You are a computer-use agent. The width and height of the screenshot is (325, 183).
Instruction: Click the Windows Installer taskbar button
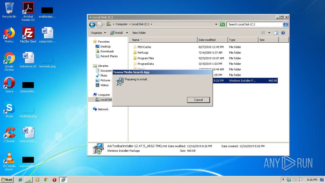coord(63,180)
